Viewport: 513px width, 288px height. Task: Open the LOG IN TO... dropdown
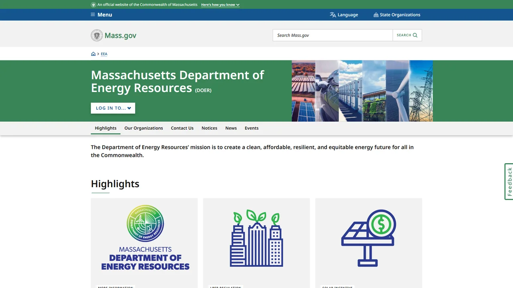[x=113, y=108]
